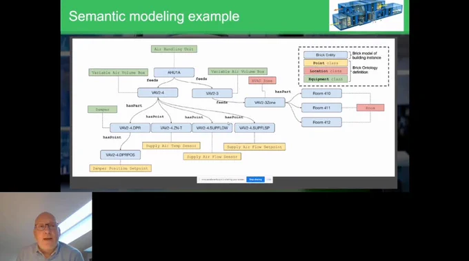Screen dimensions: 469x261
Task: Select 'Supply Air Flow Sensor' point class
Action: 212,156
